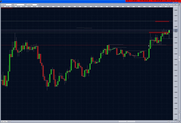
Task: Click the TKY clock in title bar
Action: coord(157,1)
